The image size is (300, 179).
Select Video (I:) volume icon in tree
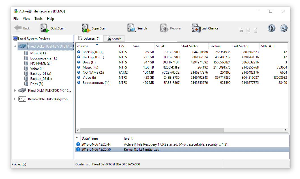26,68
